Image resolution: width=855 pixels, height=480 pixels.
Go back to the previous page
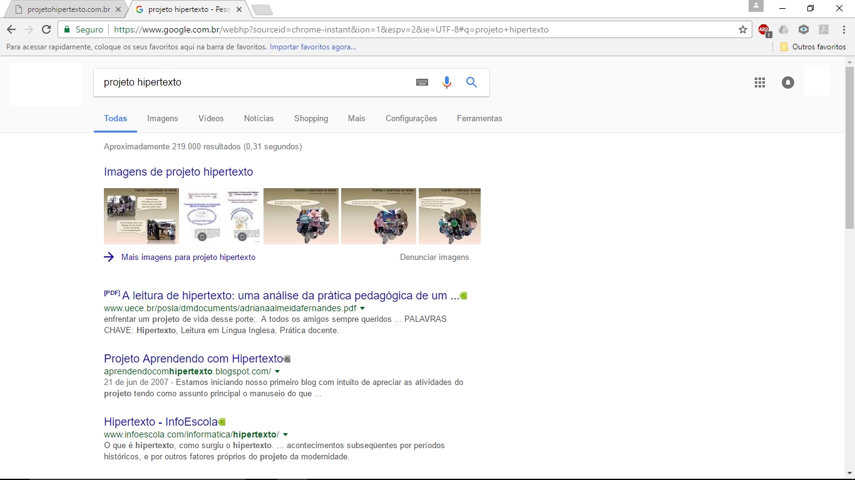click(11, 29)
